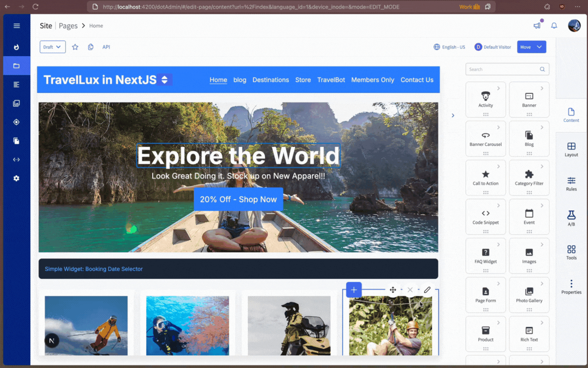Switch to the Rules tab
Image resolution: width=588 pixels, height=368 pixels.
(x=571, y=184)
